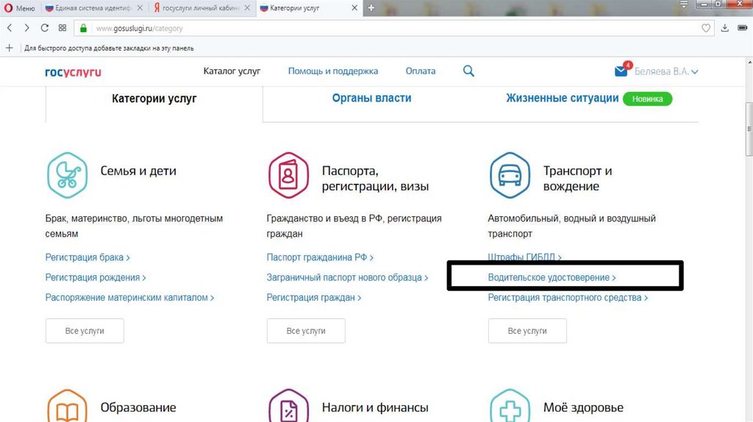
Task: Click Все услуги button under Семья и дети
Action: click(x=85, y=331)
